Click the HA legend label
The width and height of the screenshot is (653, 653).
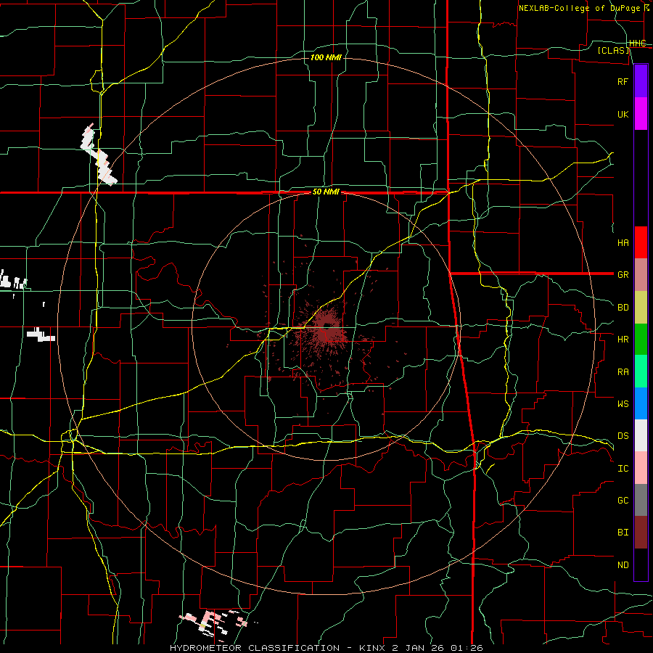(x=623, y=242)
